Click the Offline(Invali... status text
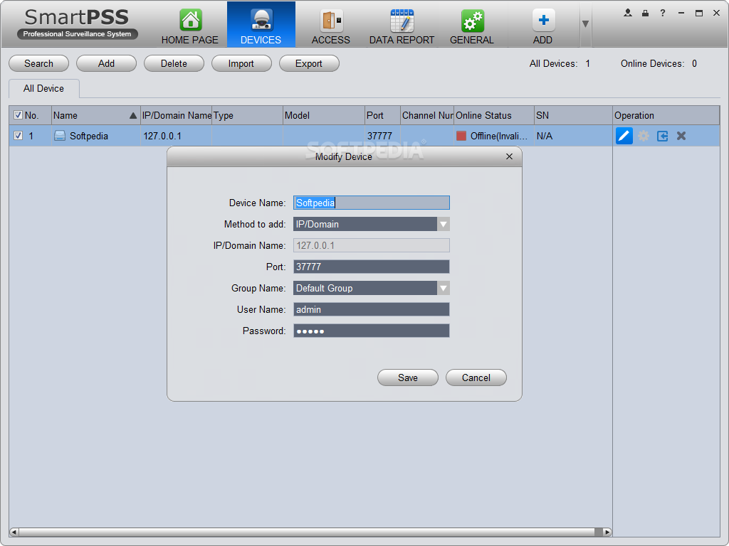 click(499, 136)
